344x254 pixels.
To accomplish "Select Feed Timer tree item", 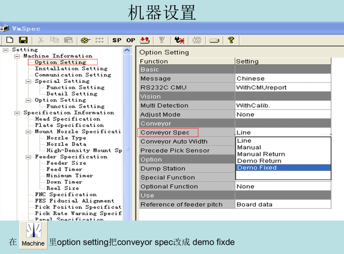I will (x=64, y=169).
